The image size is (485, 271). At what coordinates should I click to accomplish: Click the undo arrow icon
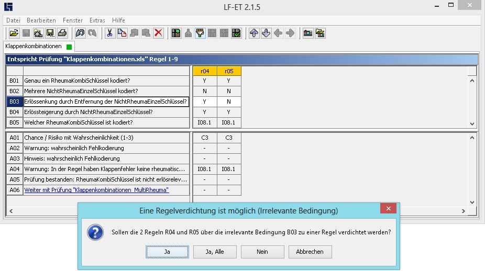[80, 33]
